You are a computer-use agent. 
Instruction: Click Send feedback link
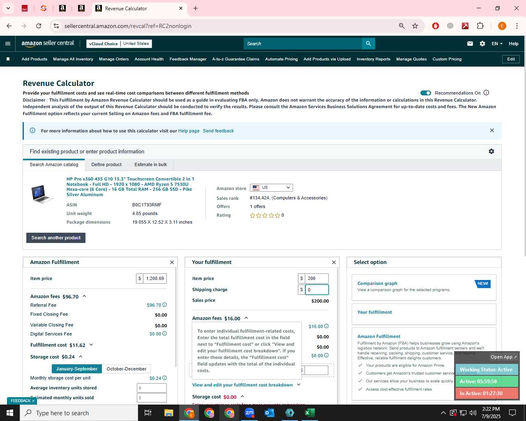pos(218,131)
